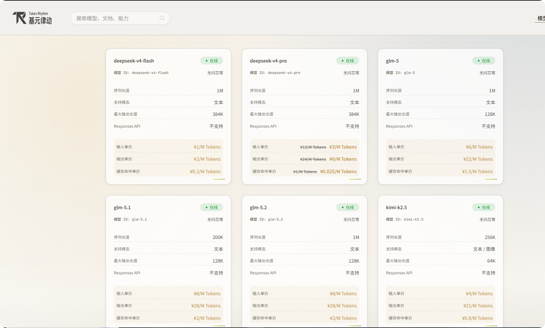This screenshot has height=328, width=545.
Task: Click the ¥2/M Tokens output price of deepseek-v4-flash
Action: coord(207,159)
